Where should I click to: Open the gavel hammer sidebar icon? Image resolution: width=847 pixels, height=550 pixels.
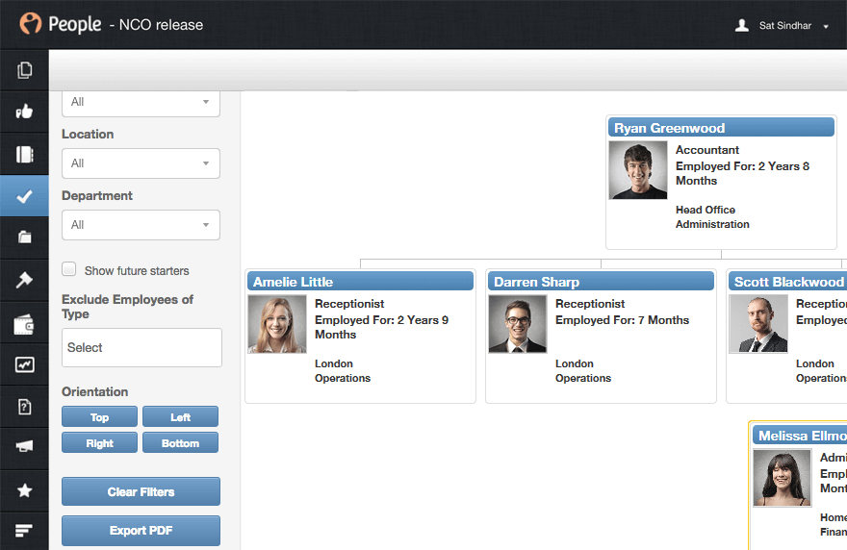click(24, 280)
